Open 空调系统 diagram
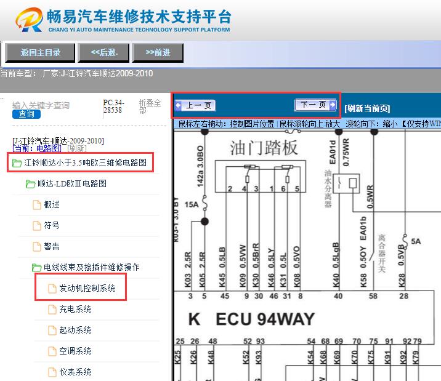Screen dimensions: 441x381 75,351
